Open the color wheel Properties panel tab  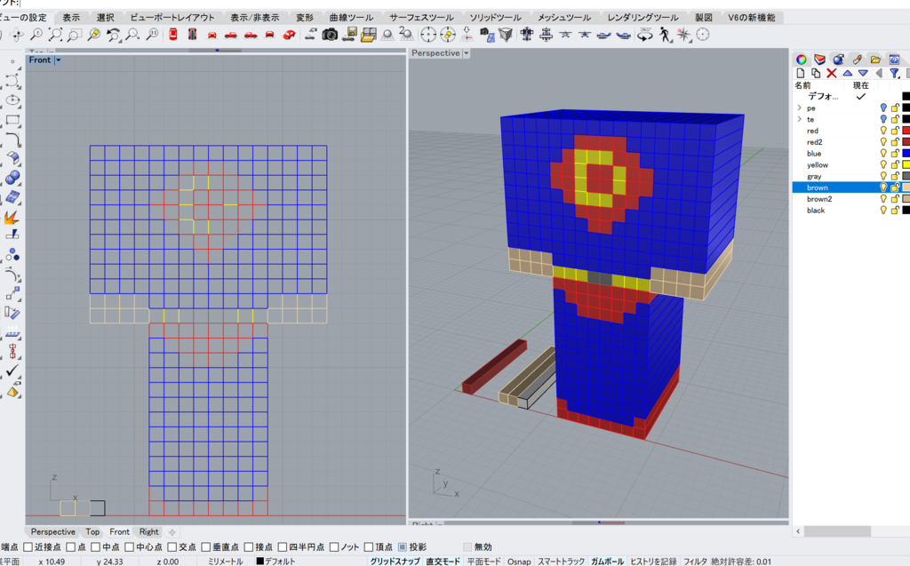801,60
